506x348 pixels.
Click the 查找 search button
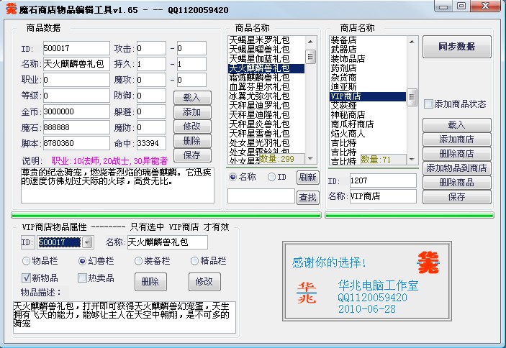click(x=307, y=197)
